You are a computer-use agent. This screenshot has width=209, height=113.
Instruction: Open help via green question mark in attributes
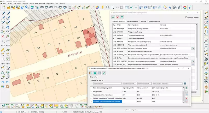click(x=122, y=17)
